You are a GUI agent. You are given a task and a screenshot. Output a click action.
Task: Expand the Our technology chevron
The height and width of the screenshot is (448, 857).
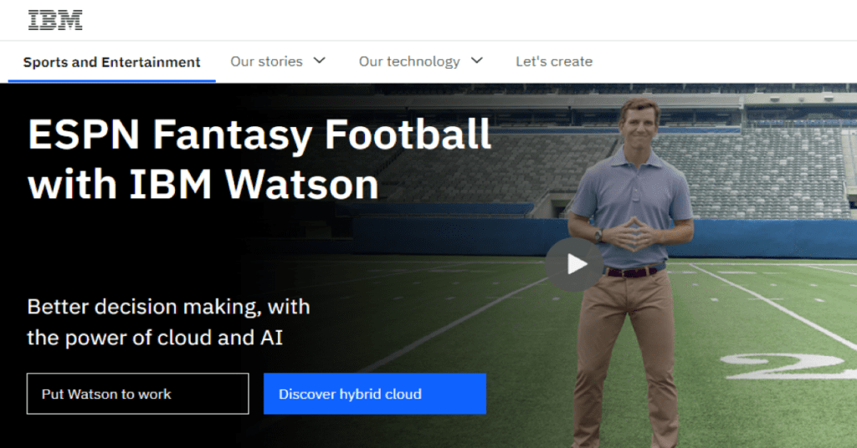click(477, 60)
